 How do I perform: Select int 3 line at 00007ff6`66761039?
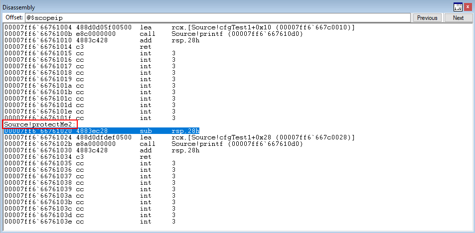coord(90,189)
